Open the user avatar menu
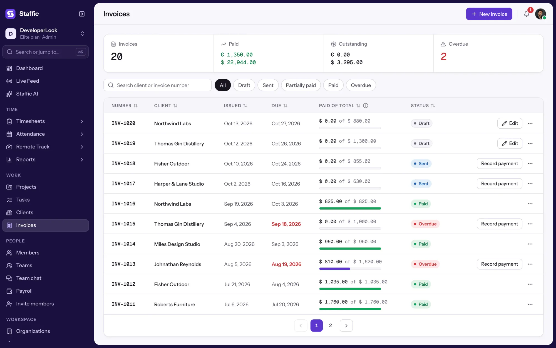Viewport: 556px width, 348px height. click(540, 14)
